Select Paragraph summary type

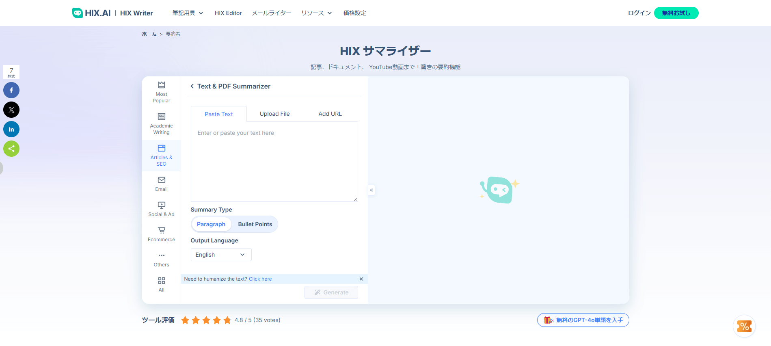click(x=211, y=224)
